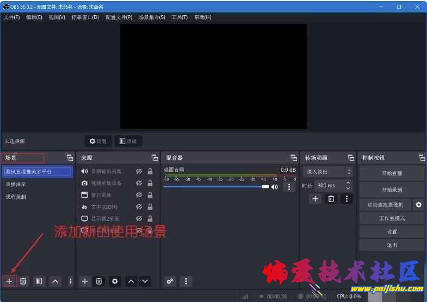Move the selected source down
Viewport: 427px width, 302px height.
tap(145, 281)
